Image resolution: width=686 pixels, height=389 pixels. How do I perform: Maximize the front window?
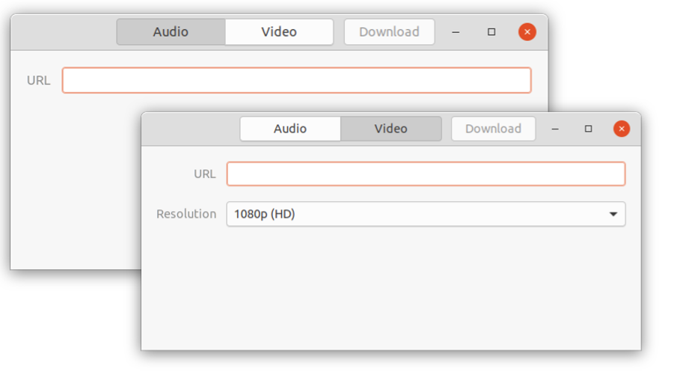pyautogui.click(x=589, y=129)
